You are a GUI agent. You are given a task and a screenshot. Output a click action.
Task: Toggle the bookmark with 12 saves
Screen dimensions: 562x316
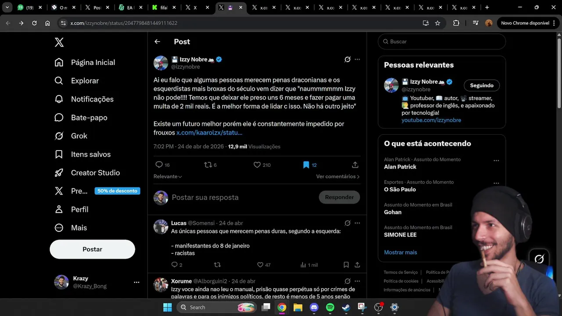[x=306, y=165]
